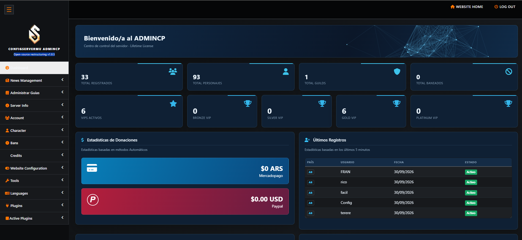Viewport: 522px width, 240px height.
Task: Click the wrench icon next to Tools
Action: [x=7, y=181]
